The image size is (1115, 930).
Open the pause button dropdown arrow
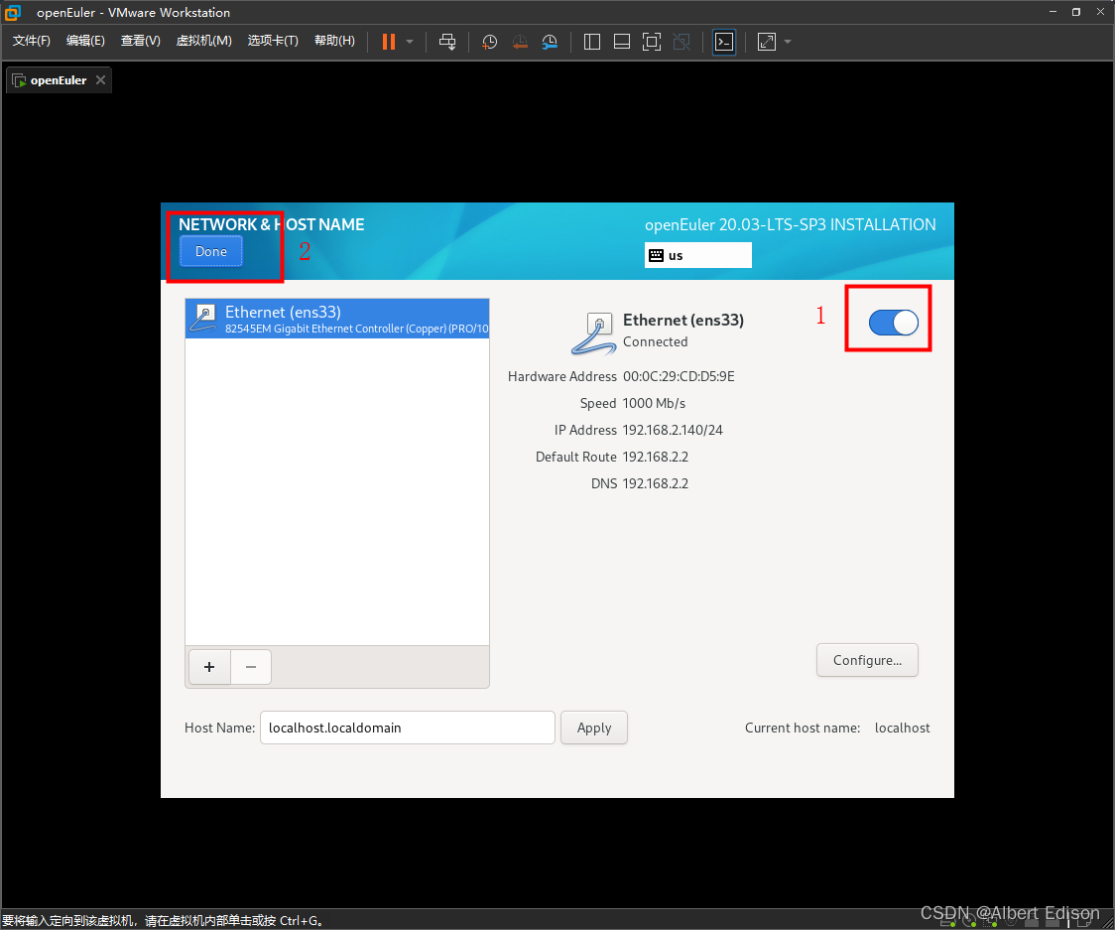point(409,41)
